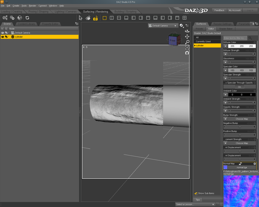
Task: Click the view cube in viewport
Action: click(x=172, y=39)
